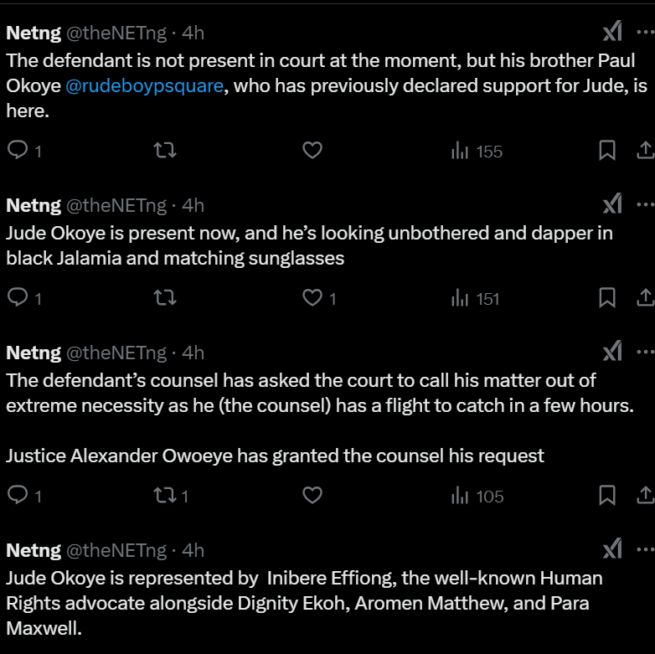Viewport: 655px width, 654px height.
Task: Repost the Justice Alexander Owoeye tweet
Action: [165, 496]
